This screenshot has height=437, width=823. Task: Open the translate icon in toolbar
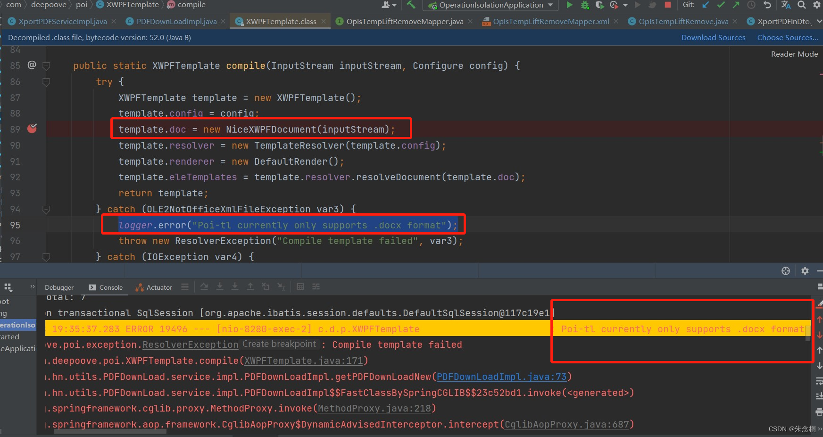click(x=786, y=5)
